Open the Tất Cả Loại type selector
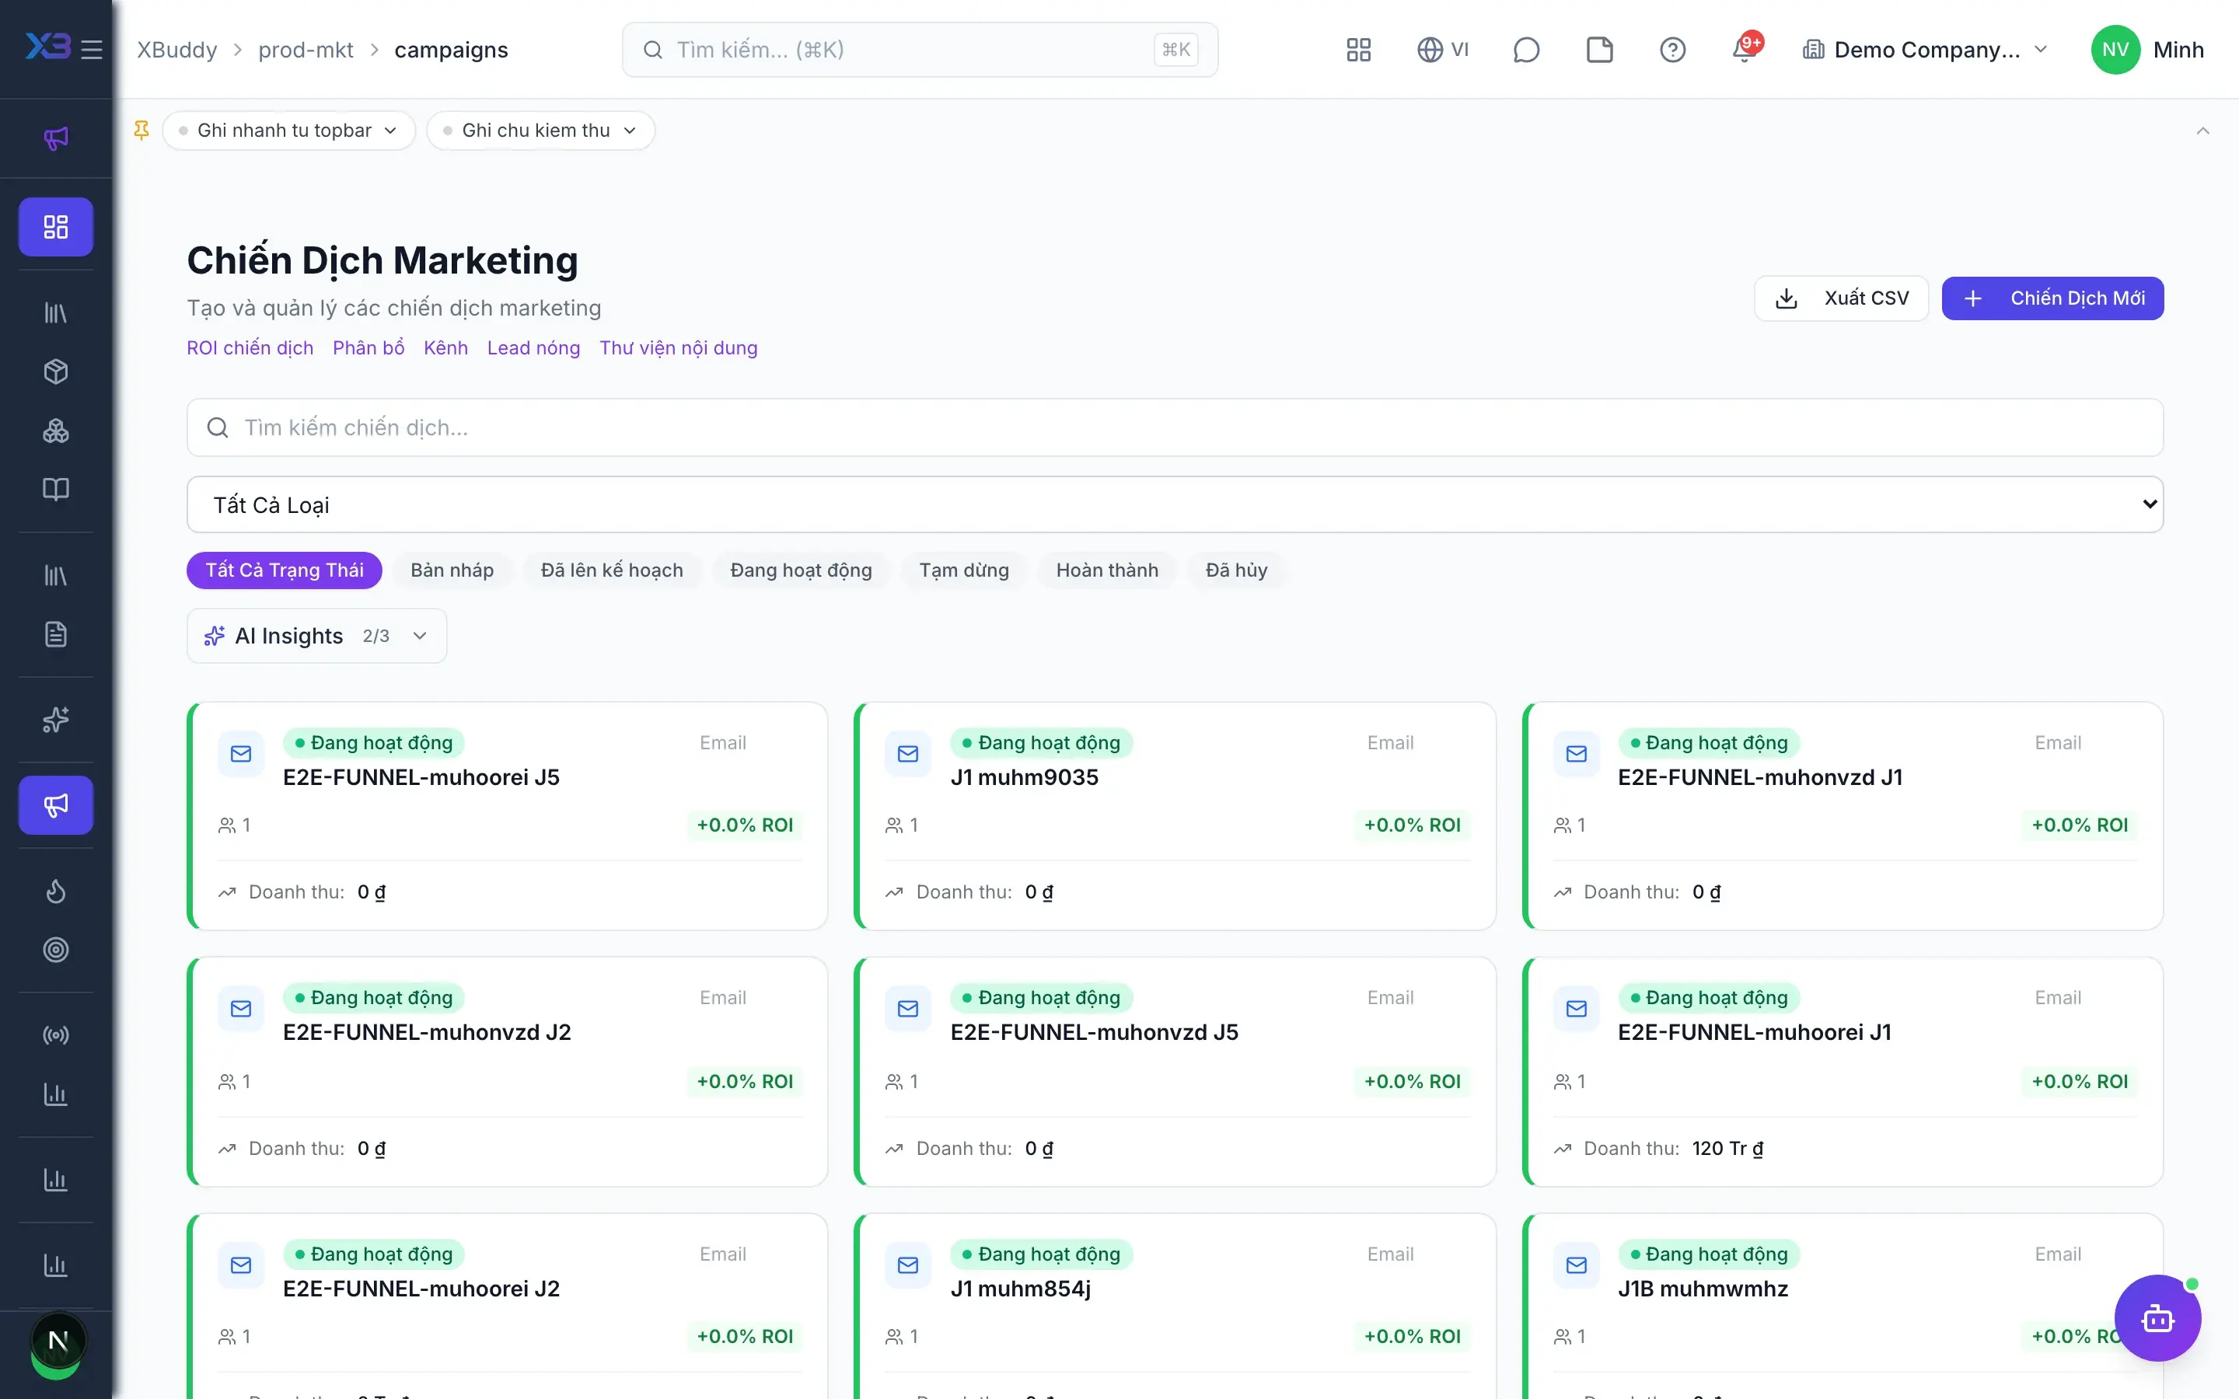This screenshot has height=1399, width=2239. point(1175,504)
